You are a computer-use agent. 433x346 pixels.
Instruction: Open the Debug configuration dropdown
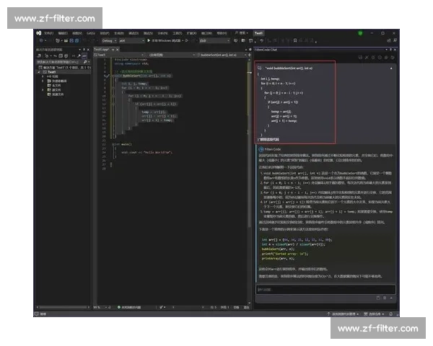(109, 40)
